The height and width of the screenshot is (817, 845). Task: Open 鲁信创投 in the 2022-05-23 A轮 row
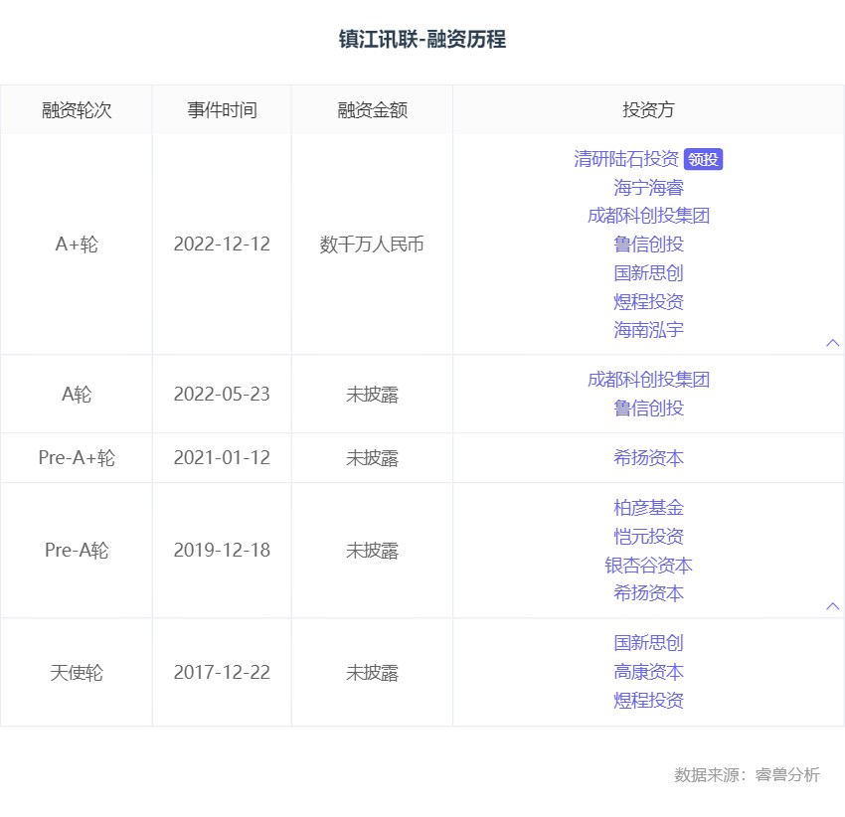[648, 408]
